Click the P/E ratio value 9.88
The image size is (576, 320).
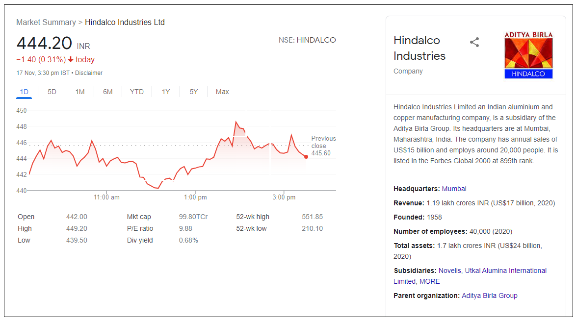(x=185, y=229)
